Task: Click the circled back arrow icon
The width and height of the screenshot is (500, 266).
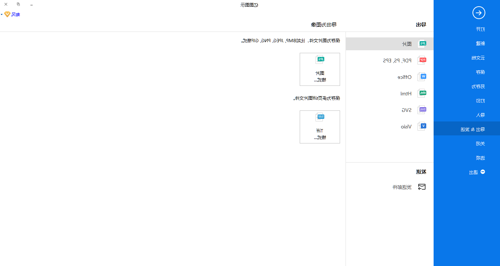Action: coord(479,13)
